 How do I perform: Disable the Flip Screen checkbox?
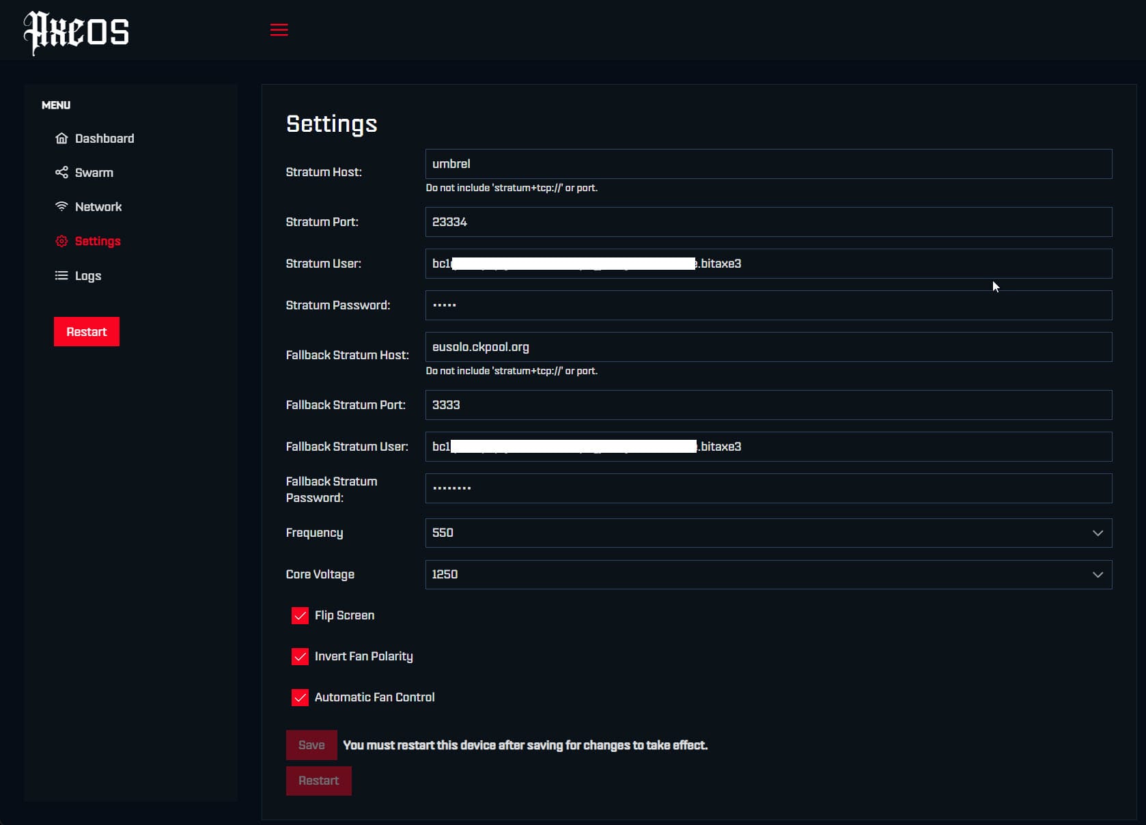click(300, 616)
